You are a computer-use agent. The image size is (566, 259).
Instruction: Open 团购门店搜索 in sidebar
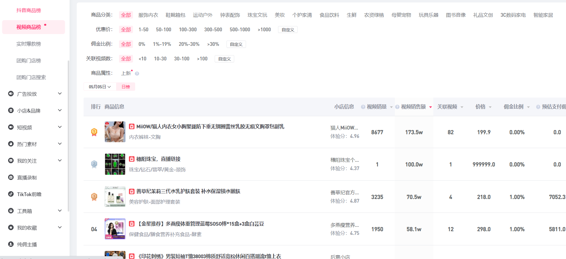31,77
